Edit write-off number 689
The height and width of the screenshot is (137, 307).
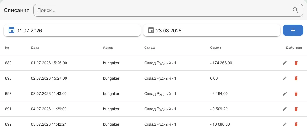pos(285,63)
